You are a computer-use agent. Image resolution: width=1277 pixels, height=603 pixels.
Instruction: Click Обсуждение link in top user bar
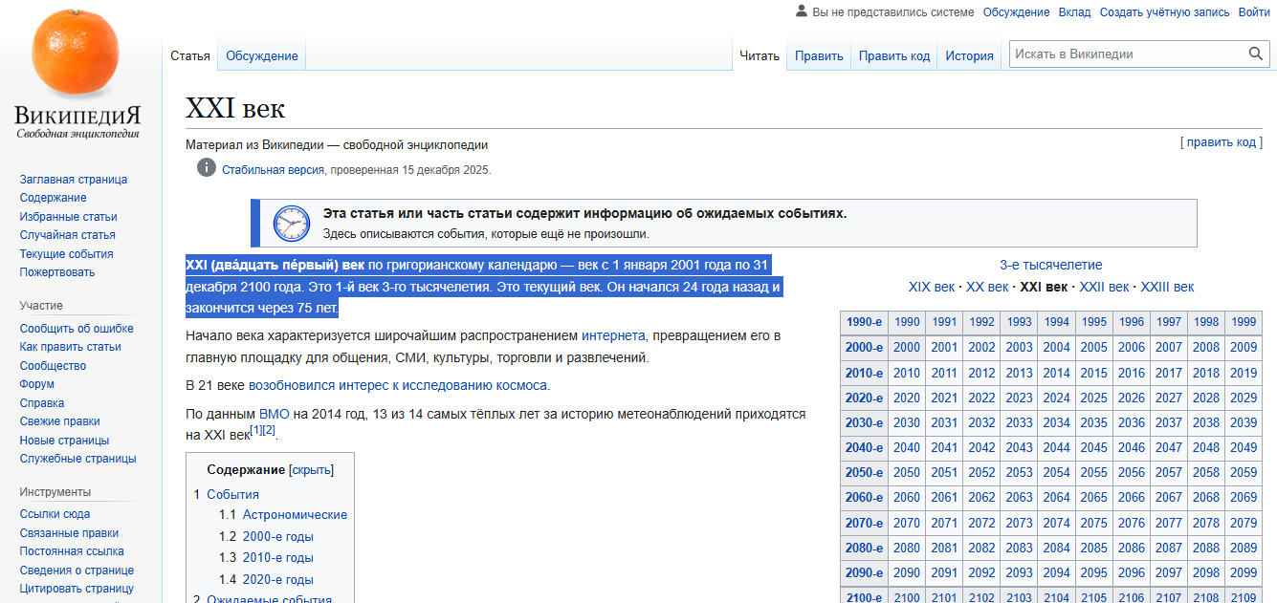[x=1016, y=12]
